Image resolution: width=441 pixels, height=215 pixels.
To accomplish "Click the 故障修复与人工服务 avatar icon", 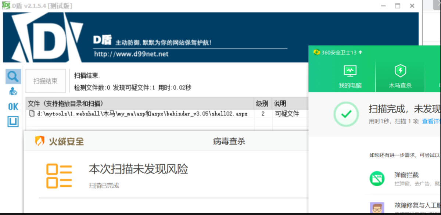I will point(377,208).
